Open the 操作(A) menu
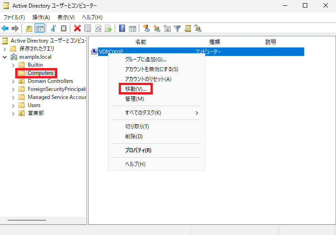Image resolution: width=336 pixels, height=235 pixels. point(41,17)
